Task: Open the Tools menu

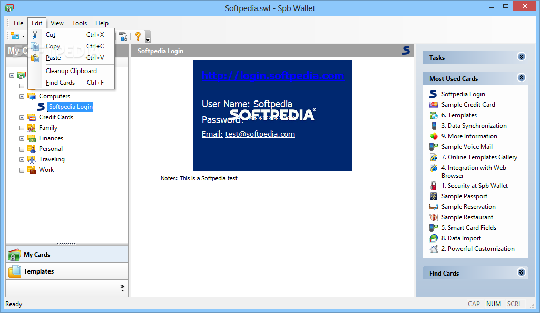Action: coord(79,23)
